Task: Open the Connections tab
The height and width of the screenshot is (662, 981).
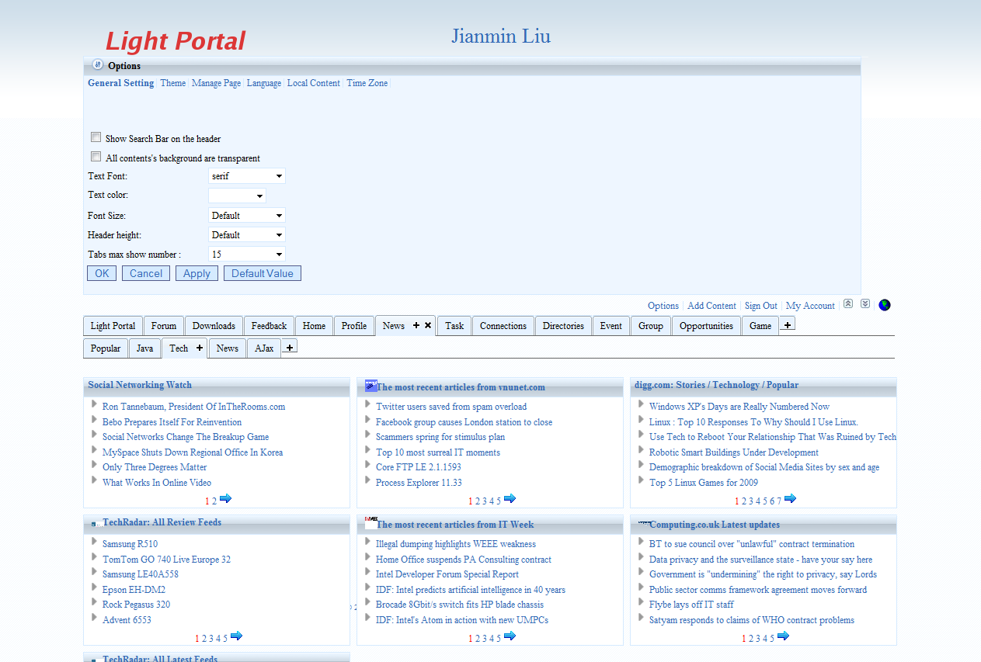Action: (x=503, y=326)
